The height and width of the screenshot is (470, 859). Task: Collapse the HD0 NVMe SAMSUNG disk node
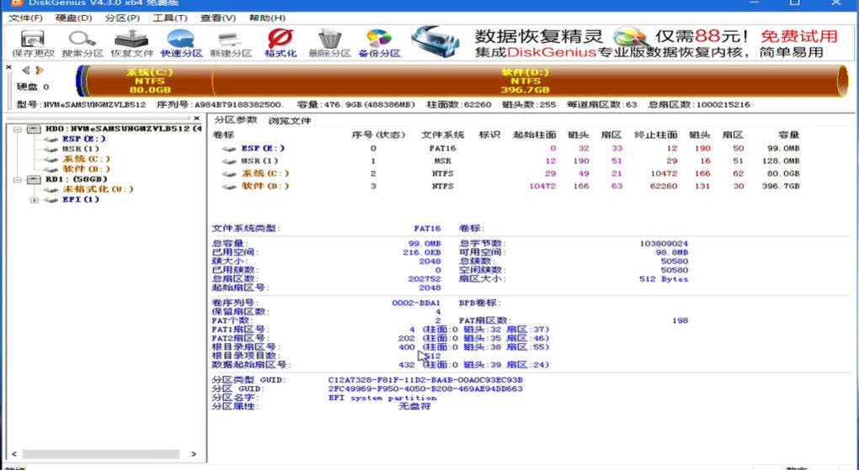(x=18, y=129)
